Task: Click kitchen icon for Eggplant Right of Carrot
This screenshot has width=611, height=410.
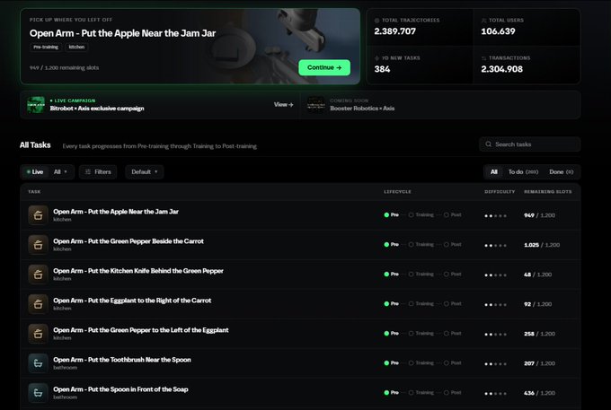Action: point(38,304)
